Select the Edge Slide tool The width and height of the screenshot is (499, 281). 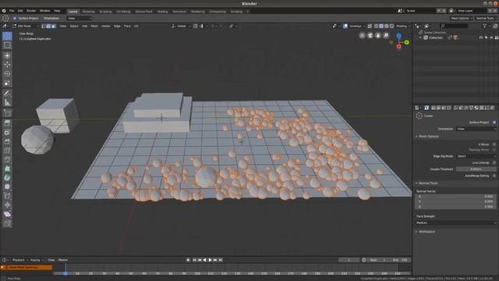point(7,196)
